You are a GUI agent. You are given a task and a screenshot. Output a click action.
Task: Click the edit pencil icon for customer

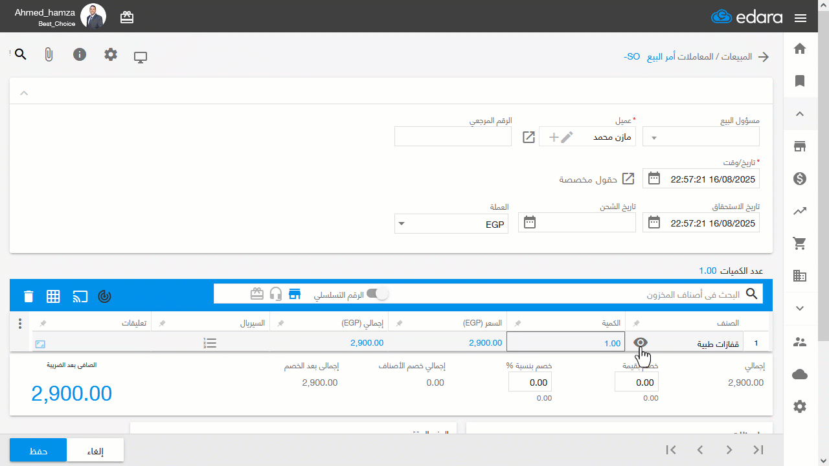tap(567, 137)
